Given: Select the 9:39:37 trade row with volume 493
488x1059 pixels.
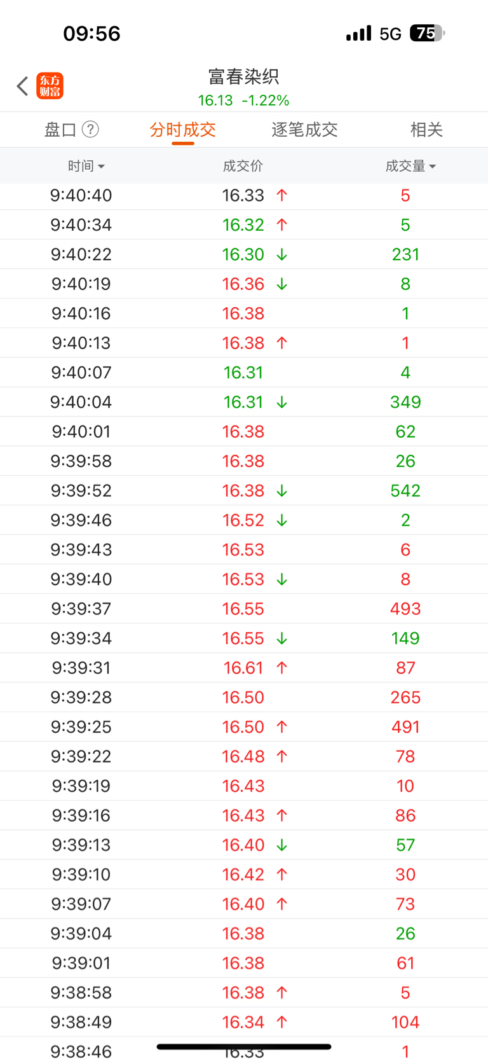Looking at the screenshot, I should (244, 609).
